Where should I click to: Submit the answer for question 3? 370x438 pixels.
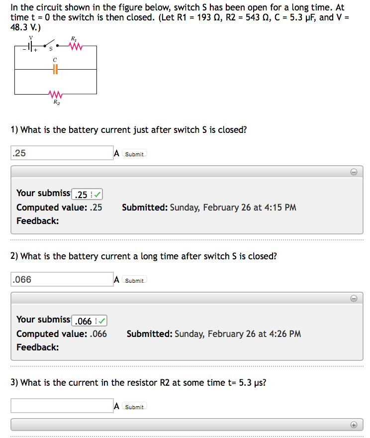pos(134,407)
